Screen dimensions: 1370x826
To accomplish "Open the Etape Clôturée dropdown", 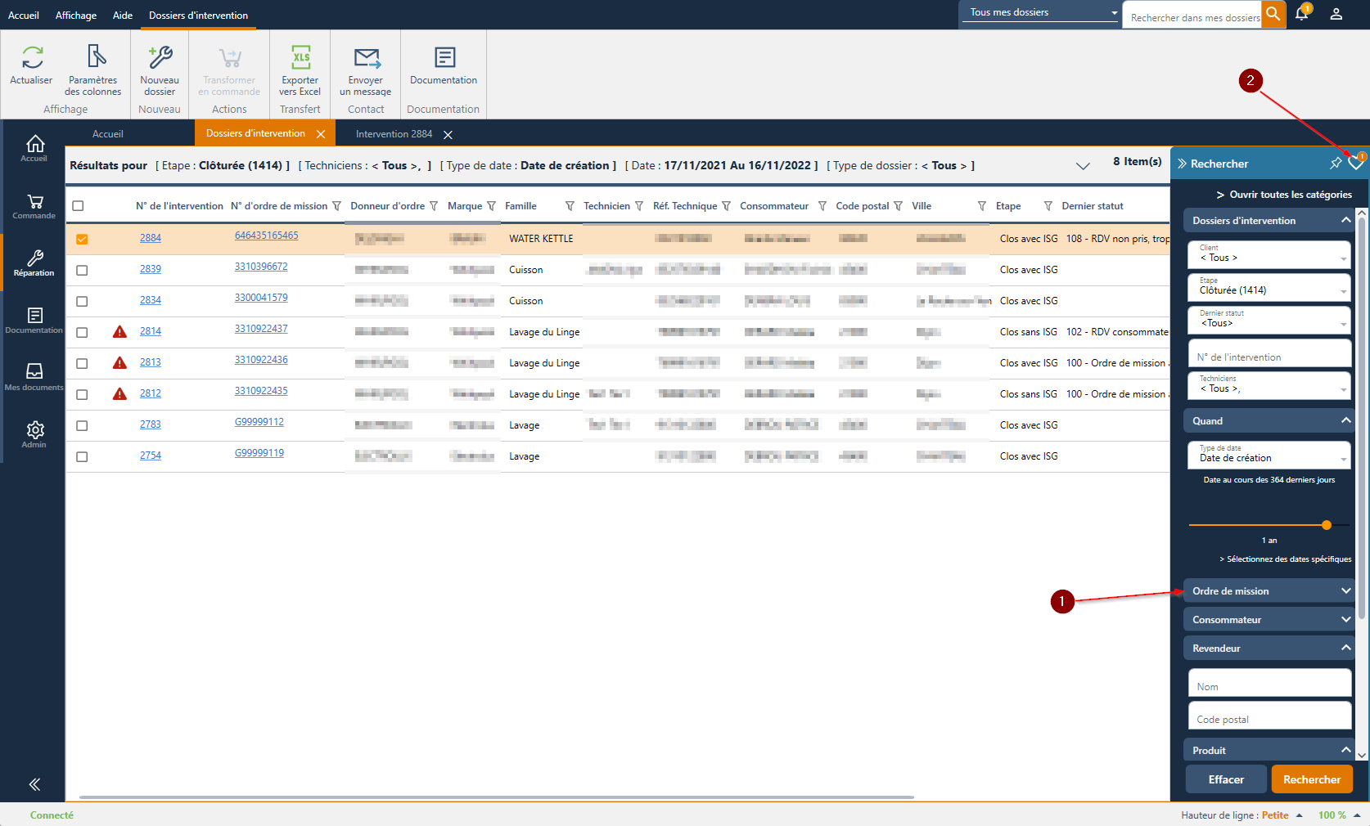I will (x=1269, y=287).
